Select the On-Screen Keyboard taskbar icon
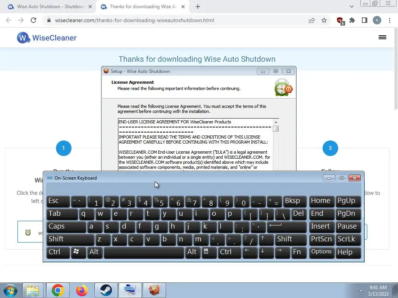 (130, 290)
